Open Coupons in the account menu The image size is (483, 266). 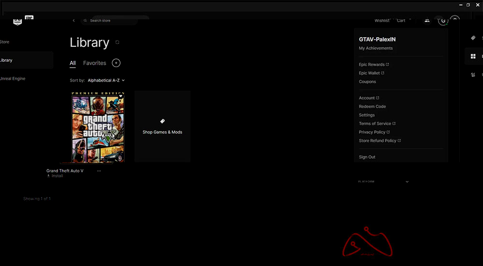tap(368, 82)
